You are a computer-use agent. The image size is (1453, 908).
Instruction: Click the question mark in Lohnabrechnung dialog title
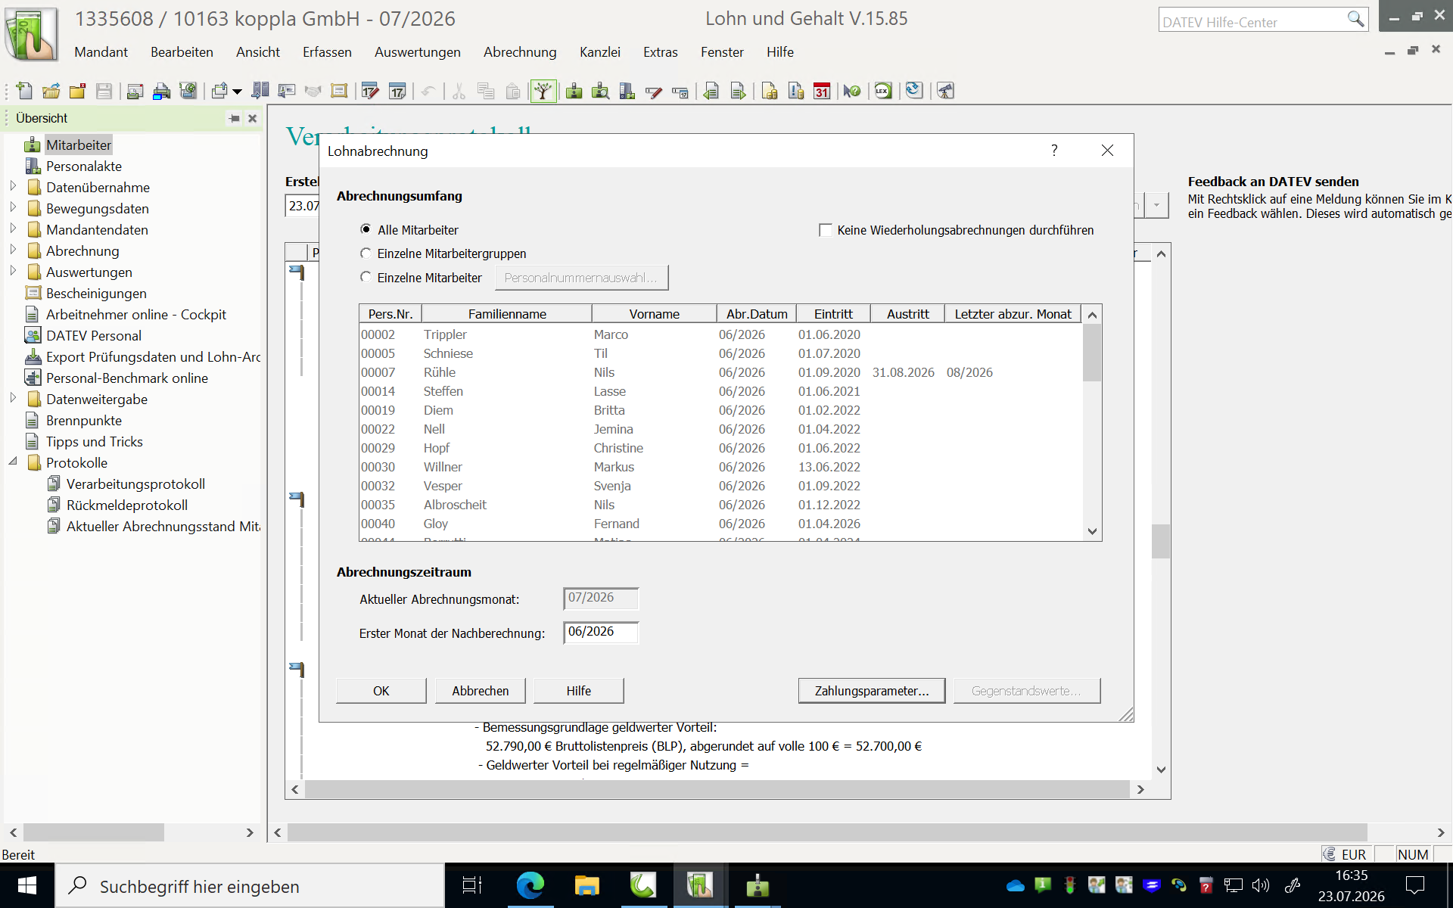coord(1054,150)
